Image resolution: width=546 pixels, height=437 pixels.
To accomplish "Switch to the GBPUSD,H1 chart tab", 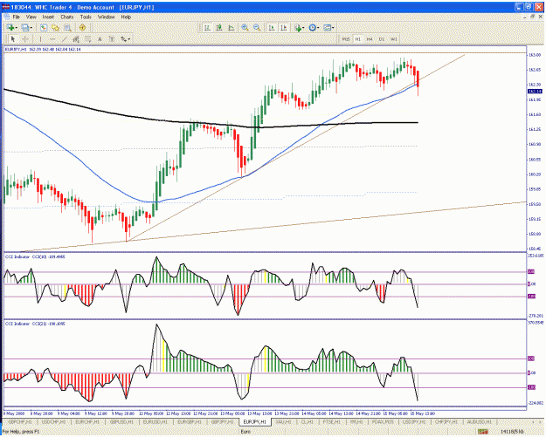I will [x=121, y=421].
